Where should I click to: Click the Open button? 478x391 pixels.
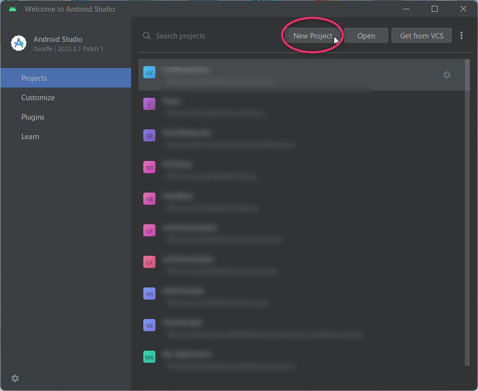pyautogui.click(x=366, y=36)
